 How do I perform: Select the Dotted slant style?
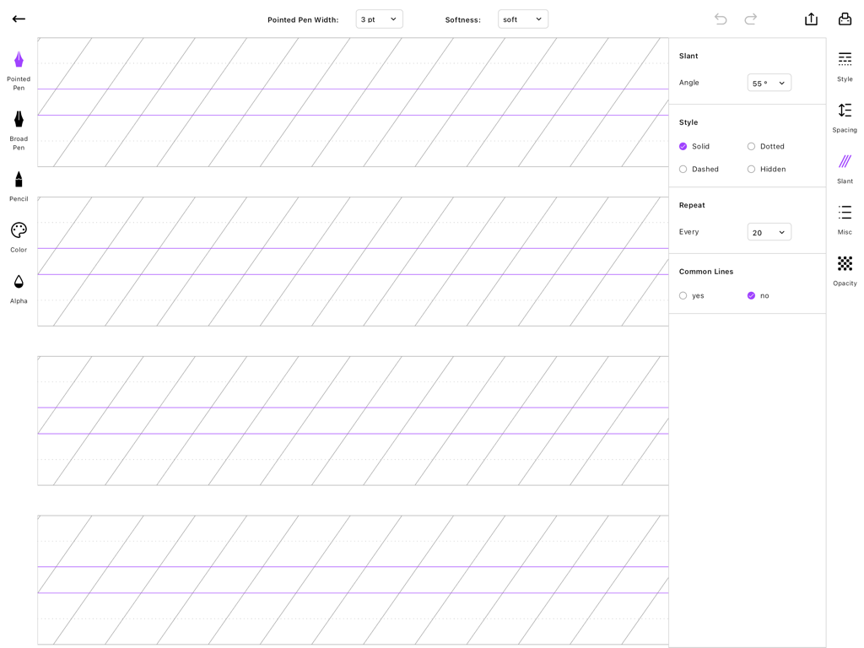click(x=750, y=146)
